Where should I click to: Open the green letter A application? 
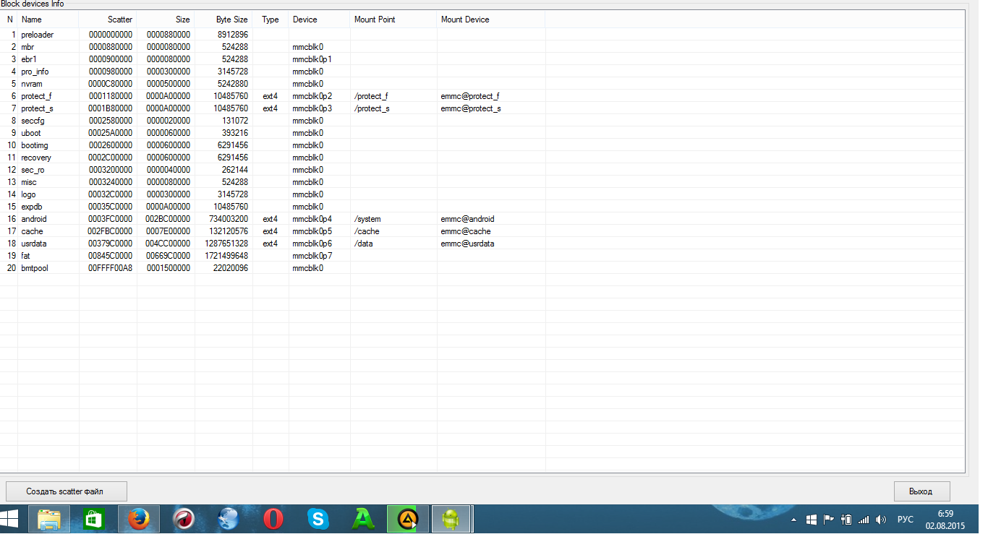[363, 519]
